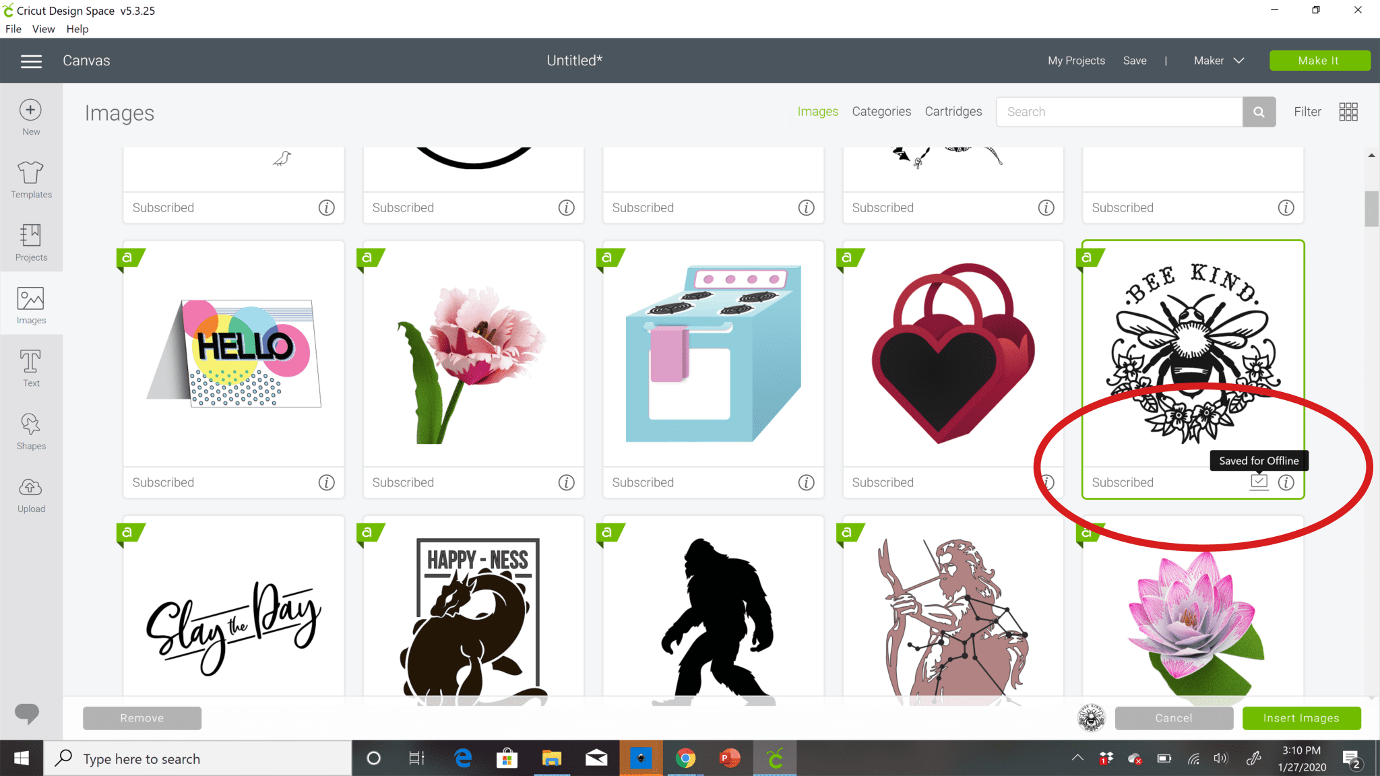Viewport: 1380px width, 776px height.
Task: Open the Maker machine dropdown
Action: click(x=1218, y=60)
